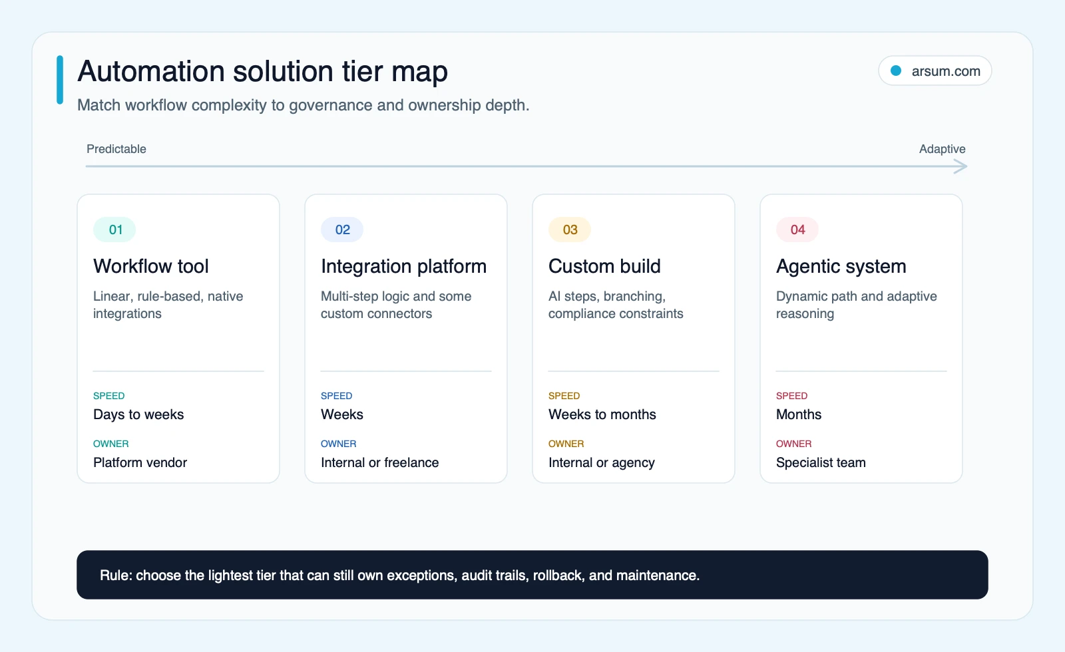The height and width of the screenshot is (652, 1065).
Task: Select the 03 tier number badge
Action: (570, 230)
